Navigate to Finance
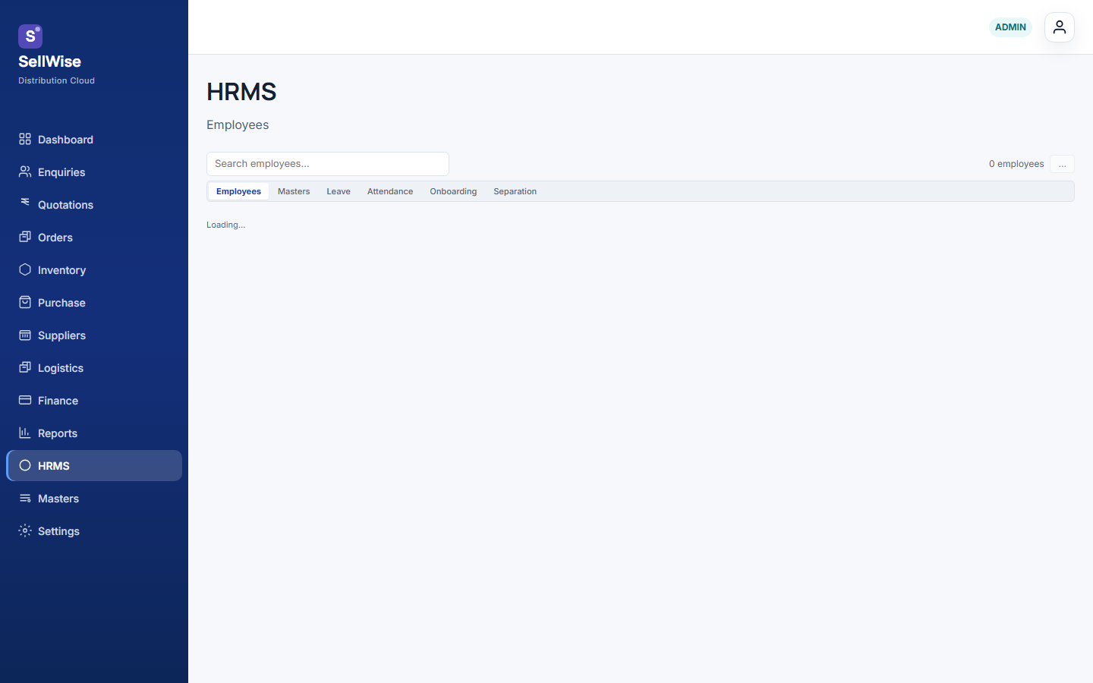This screenshot has width=1093, height=683. 94,401
